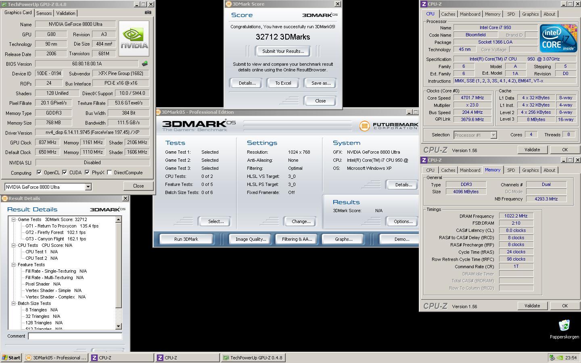The height and width of the screenshot is (363, 581).
Task: Click OK in bottom CPU-Z window
Action: click(x=564, y=306)
